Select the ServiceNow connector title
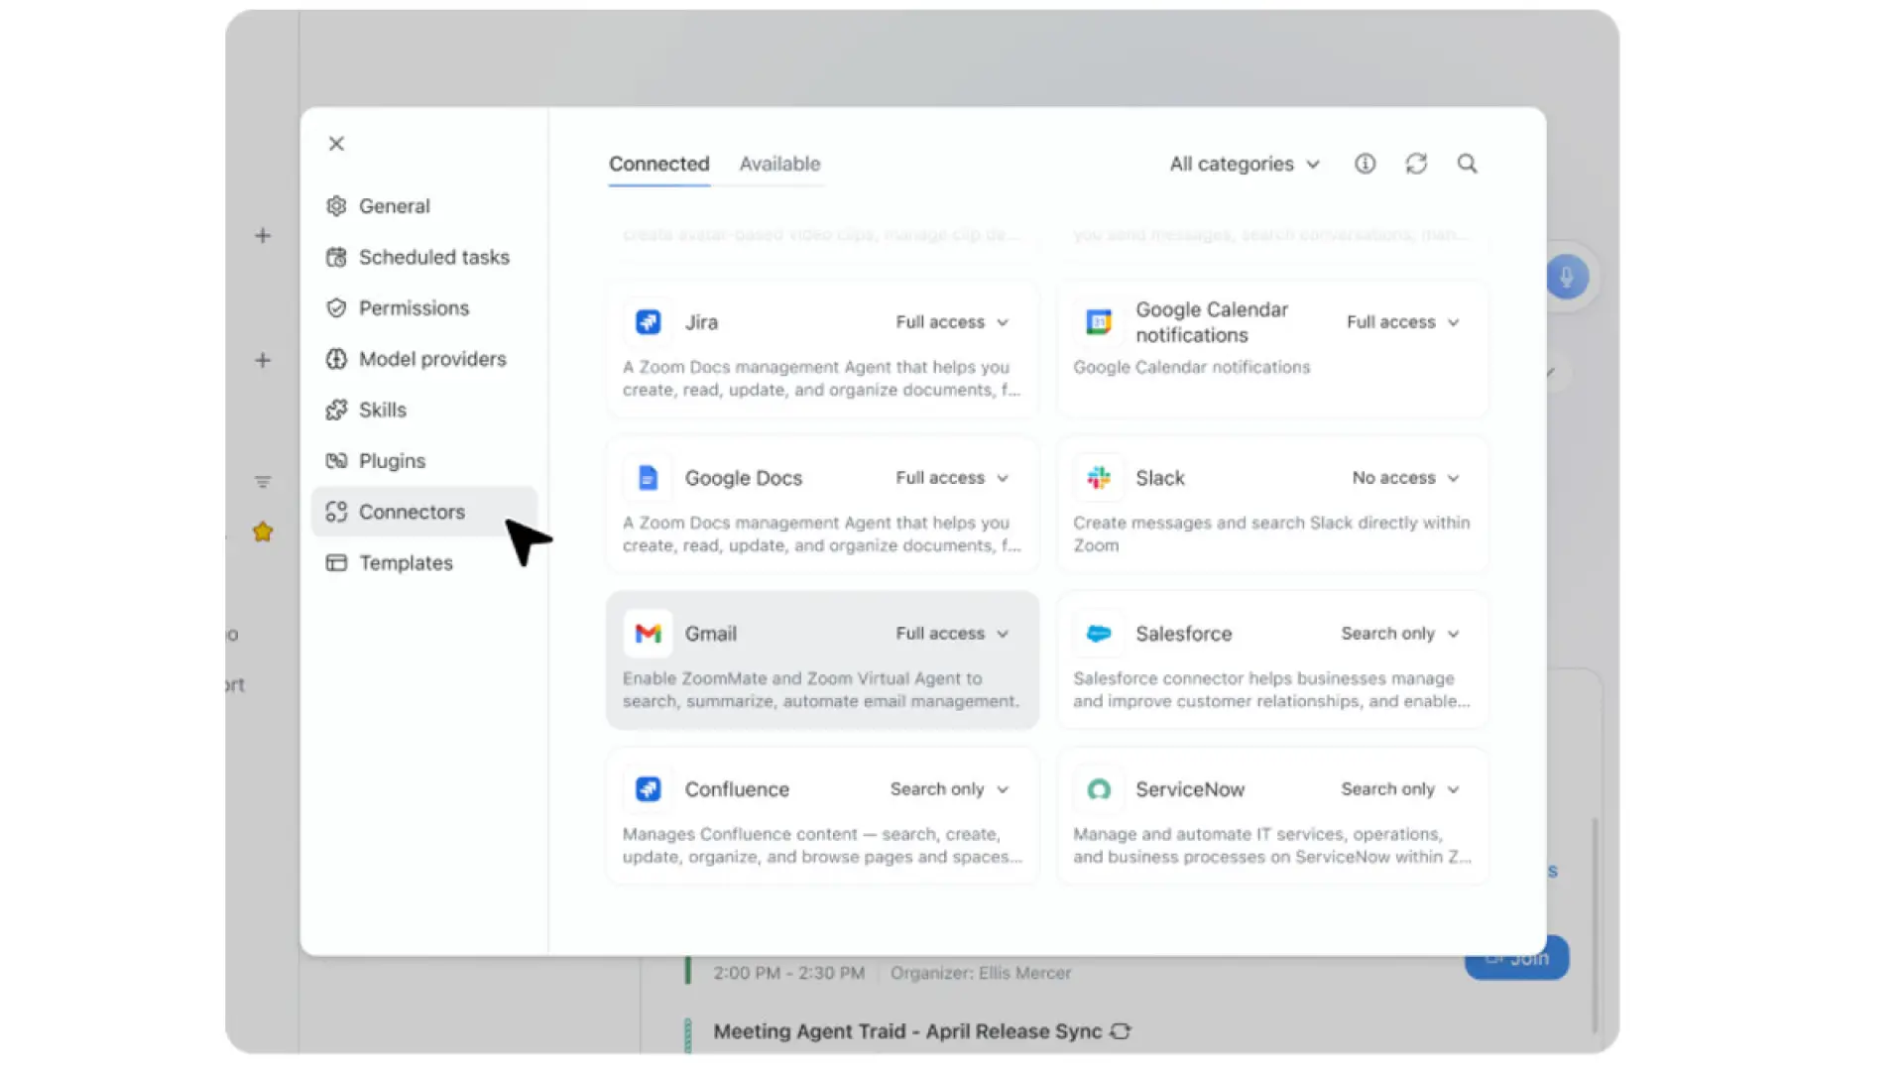1904x1071 pixels. click(1190, 789)
